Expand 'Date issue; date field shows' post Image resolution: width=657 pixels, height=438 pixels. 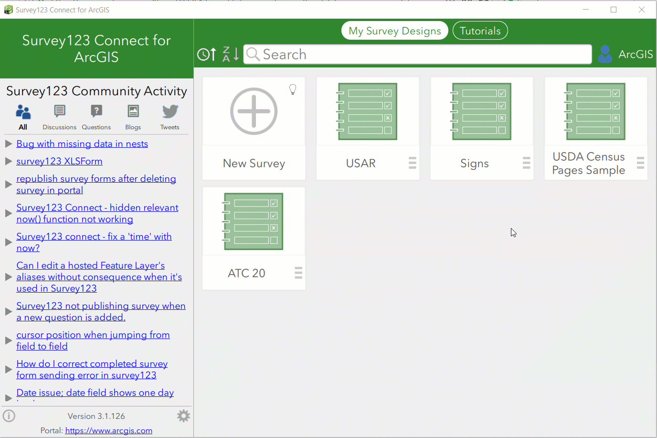pos(8,397)
